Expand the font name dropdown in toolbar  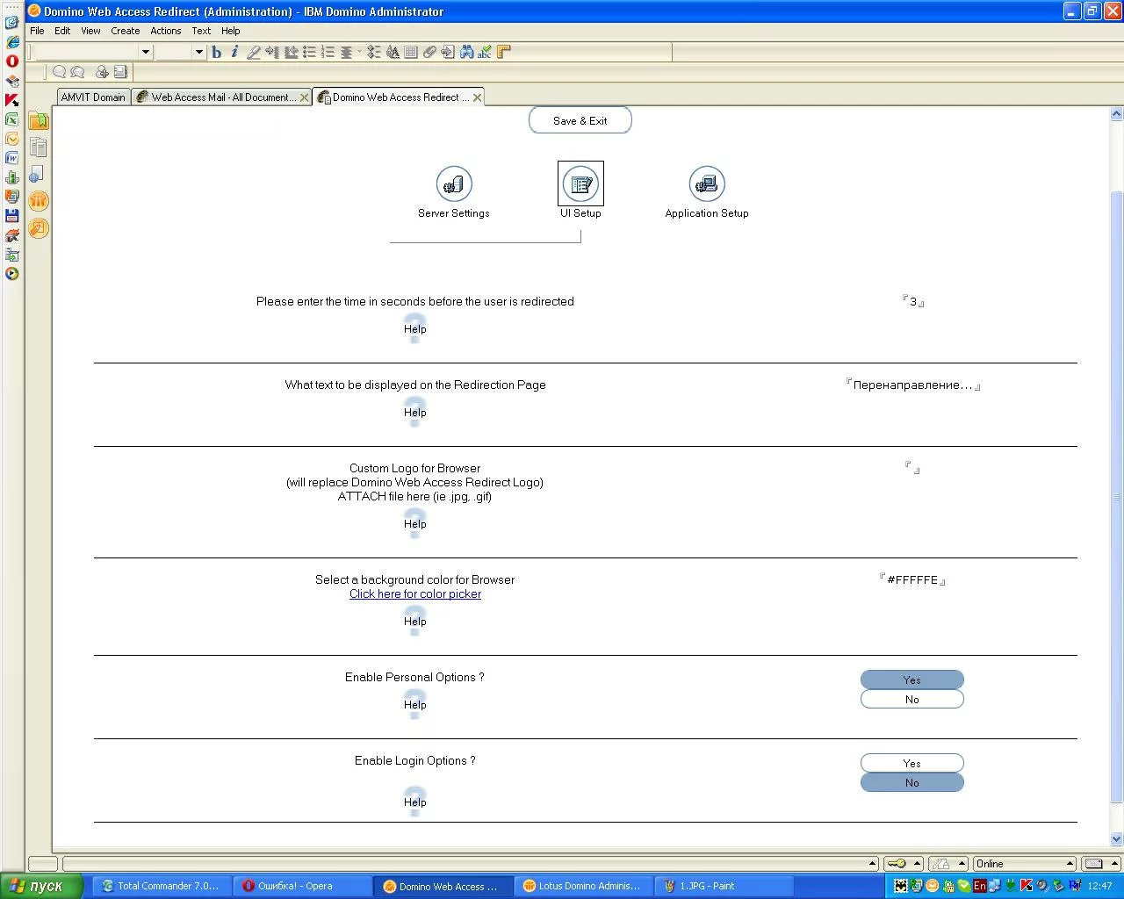coord(146,53)
